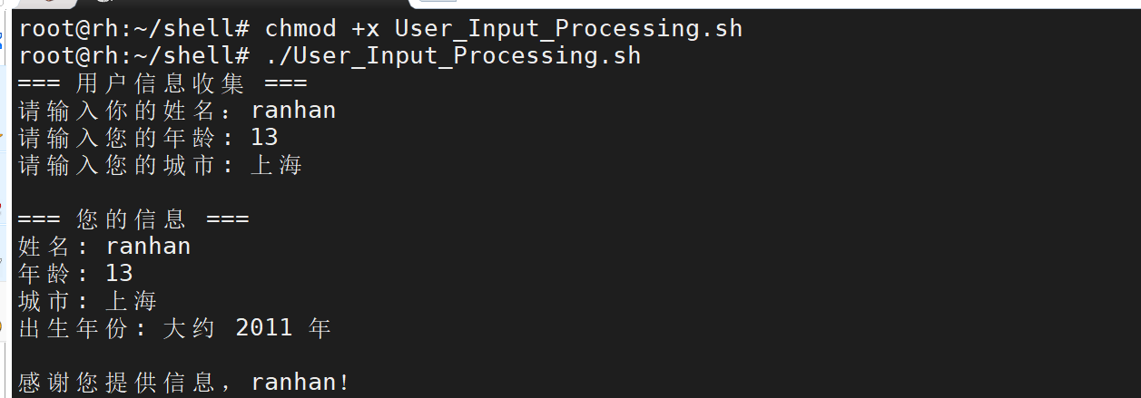Click User_Input_Processing.sh in the chmod line
The width and height of the screenshot is (1141, 398).
568,29
